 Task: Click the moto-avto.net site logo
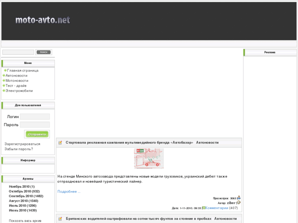[43, 20]
